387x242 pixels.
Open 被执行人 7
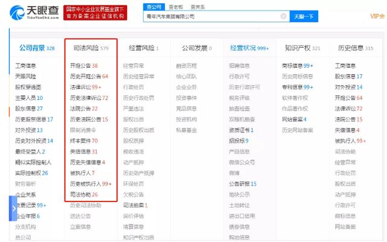pyautogui.click(x=82, y=173)
